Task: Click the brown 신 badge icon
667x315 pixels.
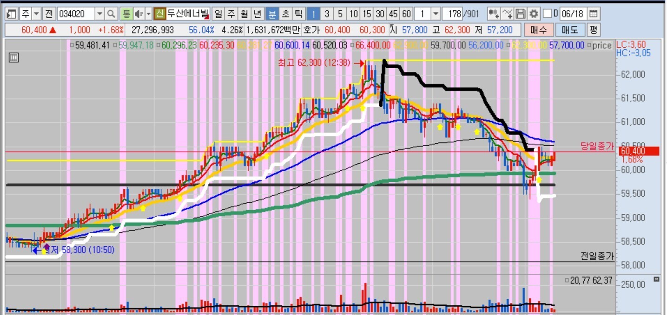Action: click(160, 13)
